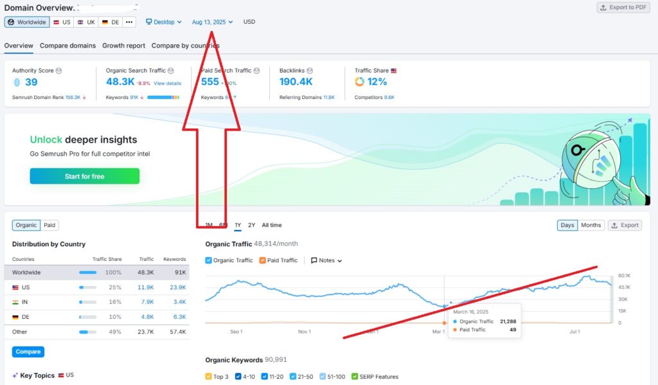Toggle the 21-50 keywords checkbox
This screenshot has height=385, width=658.
coord(293,377)
